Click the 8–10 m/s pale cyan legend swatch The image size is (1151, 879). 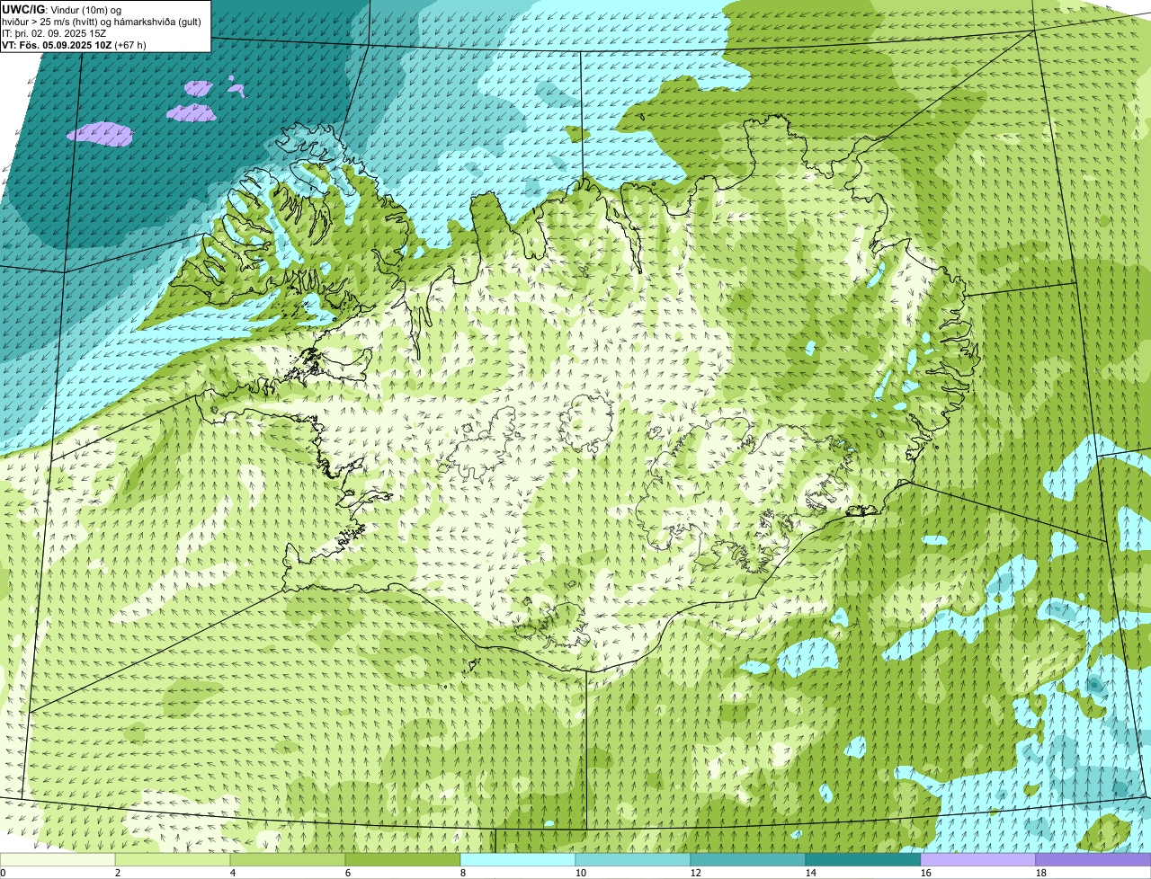coord(518,860)
